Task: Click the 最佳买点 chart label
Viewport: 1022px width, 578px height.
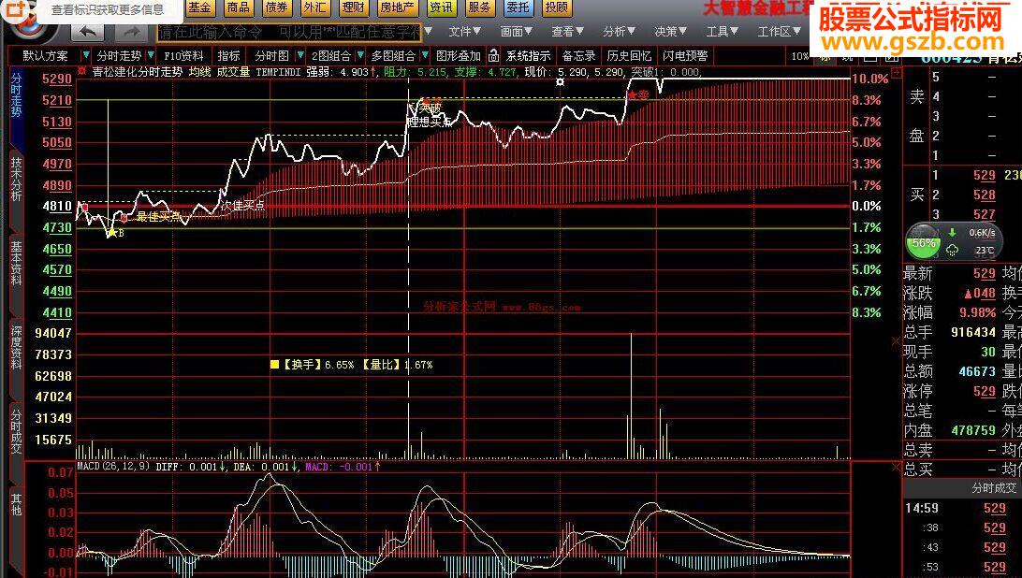Action: coord(158,216)
